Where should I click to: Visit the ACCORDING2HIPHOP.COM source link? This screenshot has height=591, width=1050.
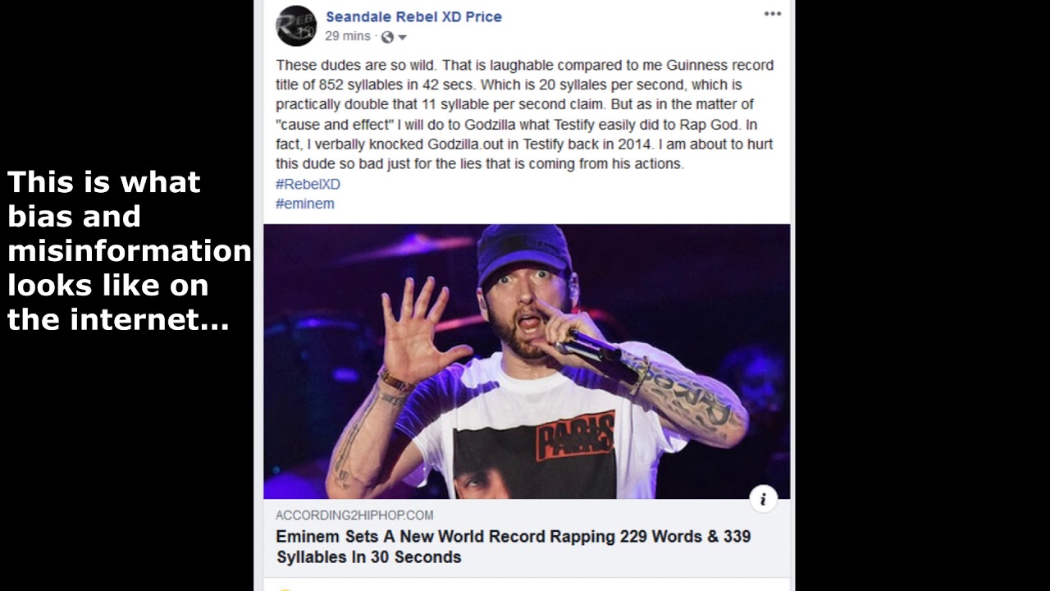pyautogui.click(x=354, y=515)
